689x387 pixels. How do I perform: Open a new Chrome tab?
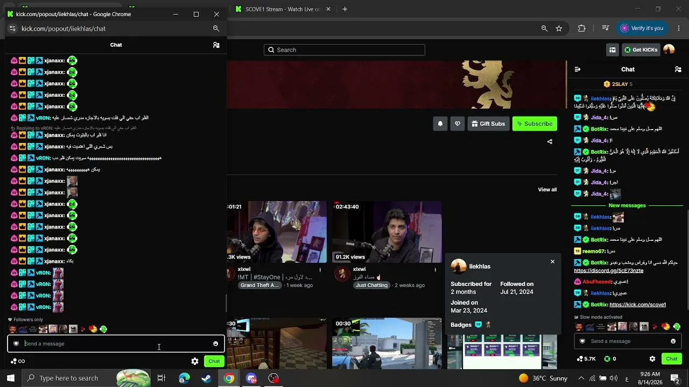point(345,9)
